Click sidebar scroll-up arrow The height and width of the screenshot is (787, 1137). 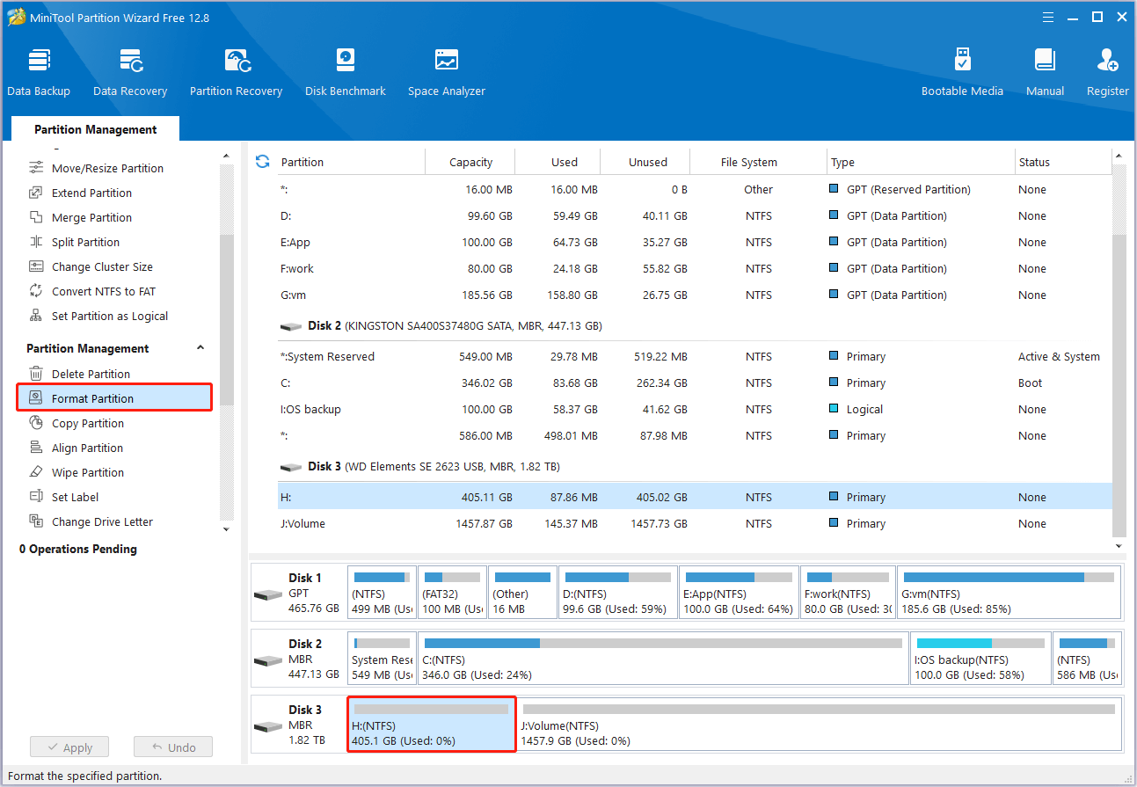tap(226, 156)
